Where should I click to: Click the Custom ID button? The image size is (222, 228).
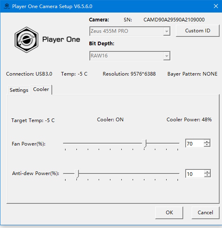tap(198, 31)
